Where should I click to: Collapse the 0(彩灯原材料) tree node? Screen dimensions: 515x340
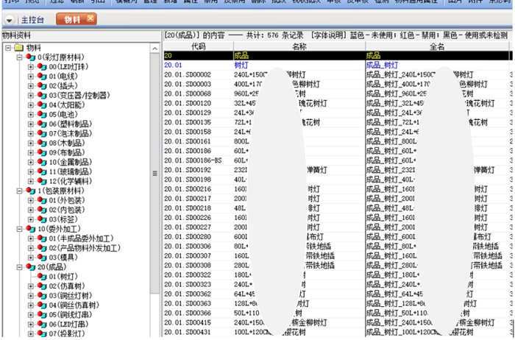20,57
